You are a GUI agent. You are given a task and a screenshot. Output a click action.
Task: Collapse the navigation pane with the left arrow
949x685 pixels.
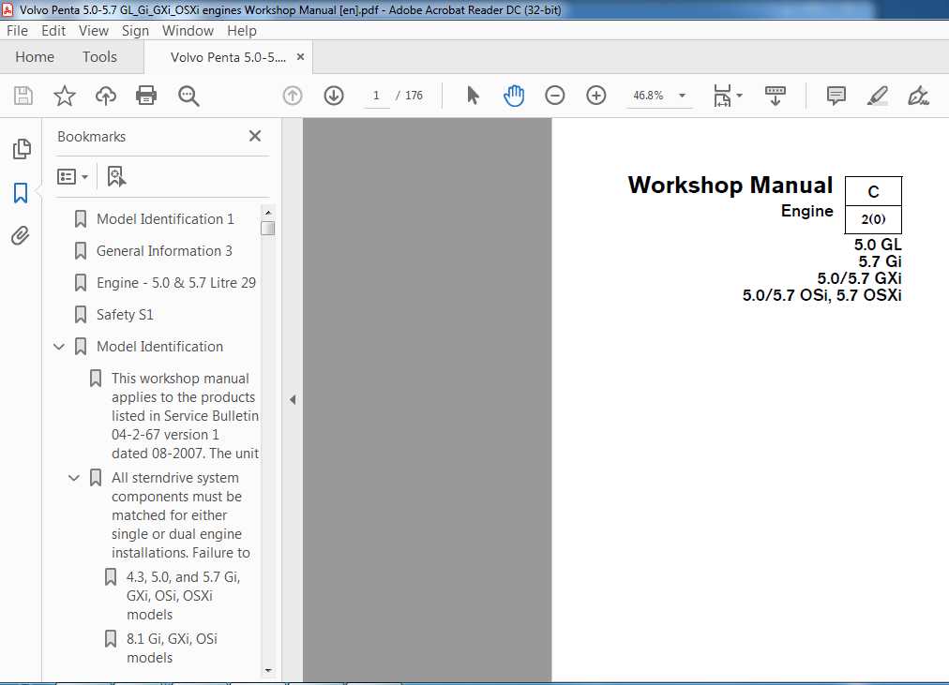coord(293,399)
